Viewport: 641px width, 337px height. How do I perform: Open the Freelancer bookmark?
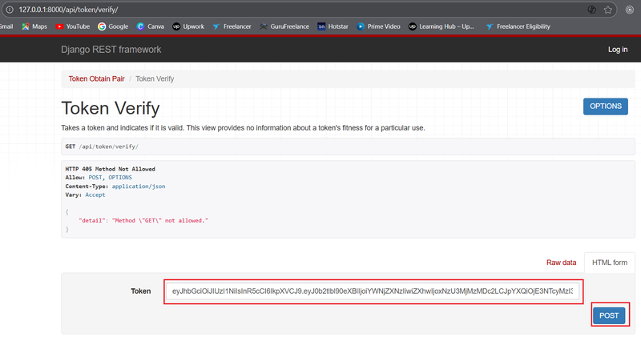pyautogui.click(x=232, y=26)
